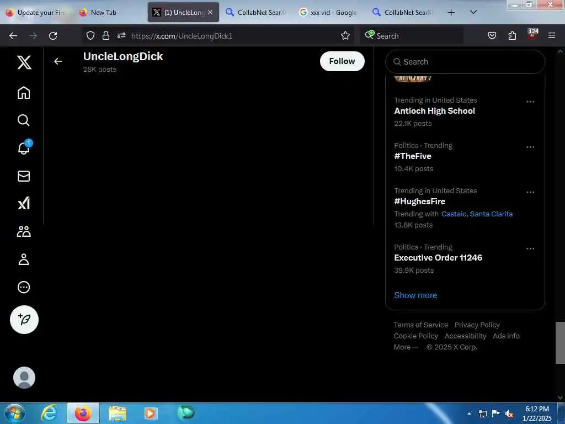
Task: Open the Grok icon in sidebar
Action: pyautogui.click(x=24, y=203)
